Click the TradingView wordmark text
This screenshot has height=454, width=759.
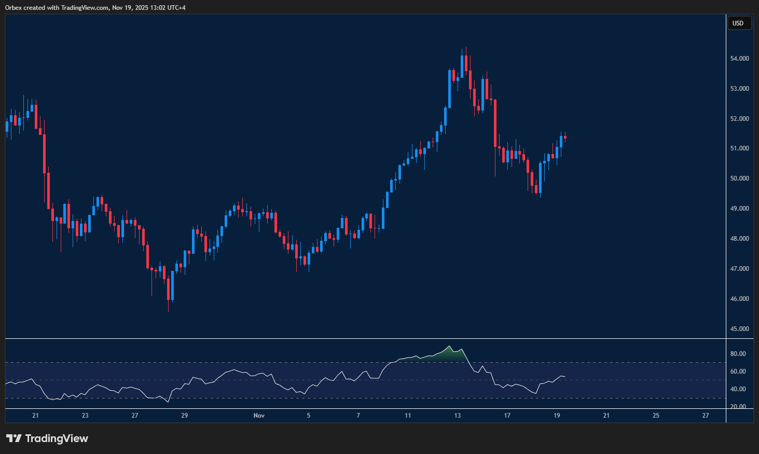57,438
